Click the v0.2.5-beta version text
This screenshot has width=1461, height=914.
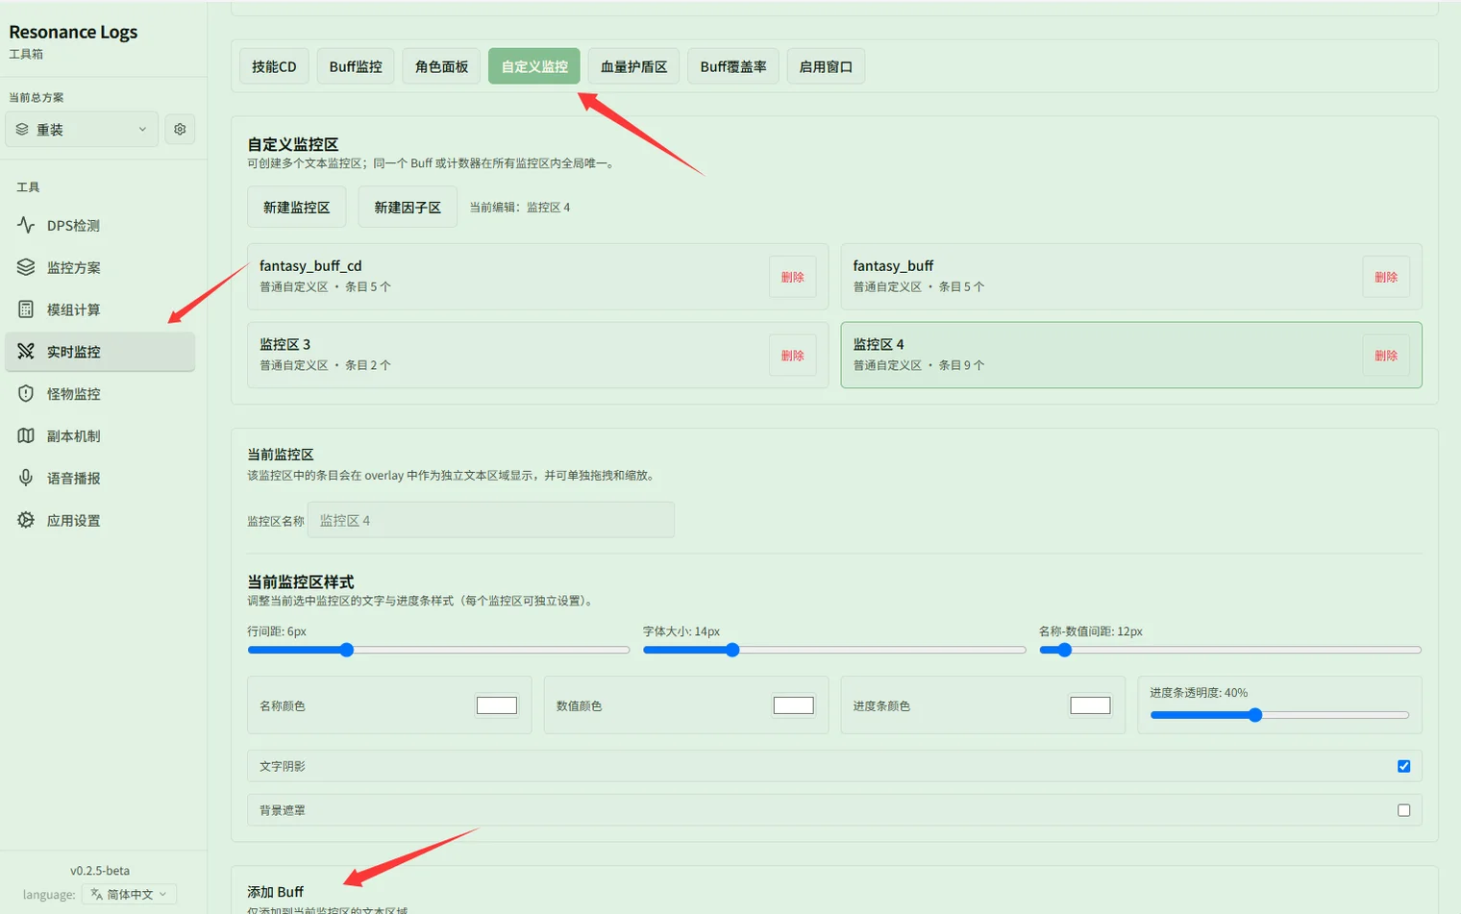tap(100, 871)
